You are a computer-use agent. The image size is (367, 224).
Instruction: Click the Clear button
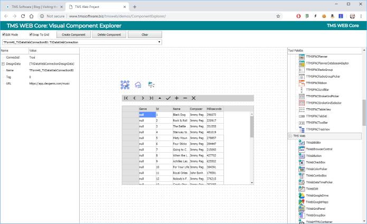point(145,35)
